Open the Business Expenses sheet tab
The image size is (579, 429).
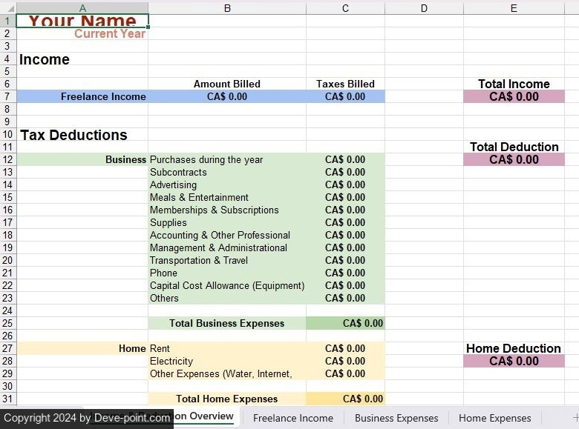tap(396, 418)
